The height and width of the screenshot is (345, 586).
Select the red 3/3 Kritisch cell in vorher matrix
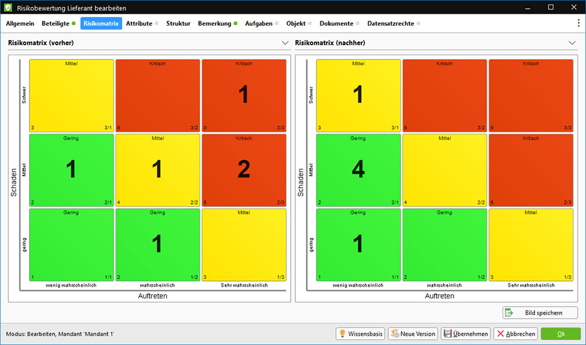(244, 95)
